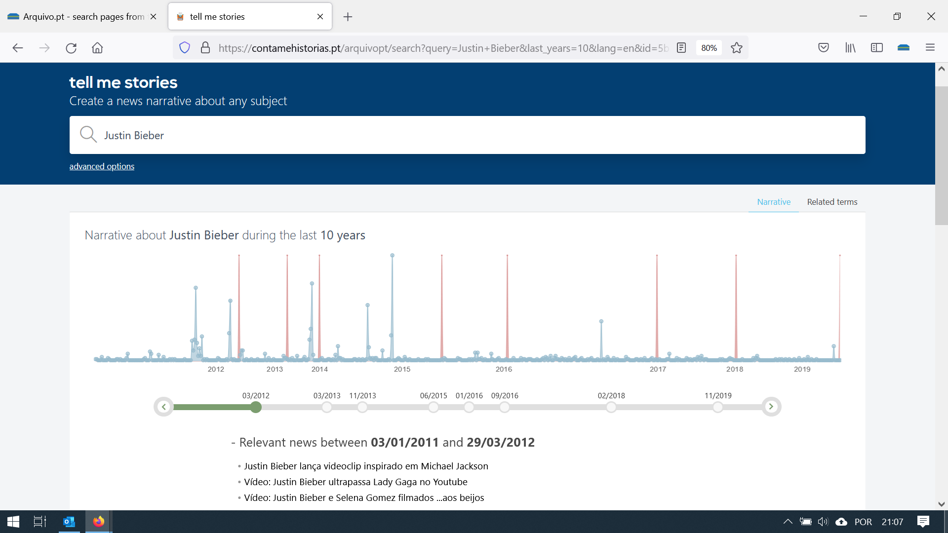Click the Justin Bieber search field
The height and width of the screenshot is (533, 948).
coord(467,135)
